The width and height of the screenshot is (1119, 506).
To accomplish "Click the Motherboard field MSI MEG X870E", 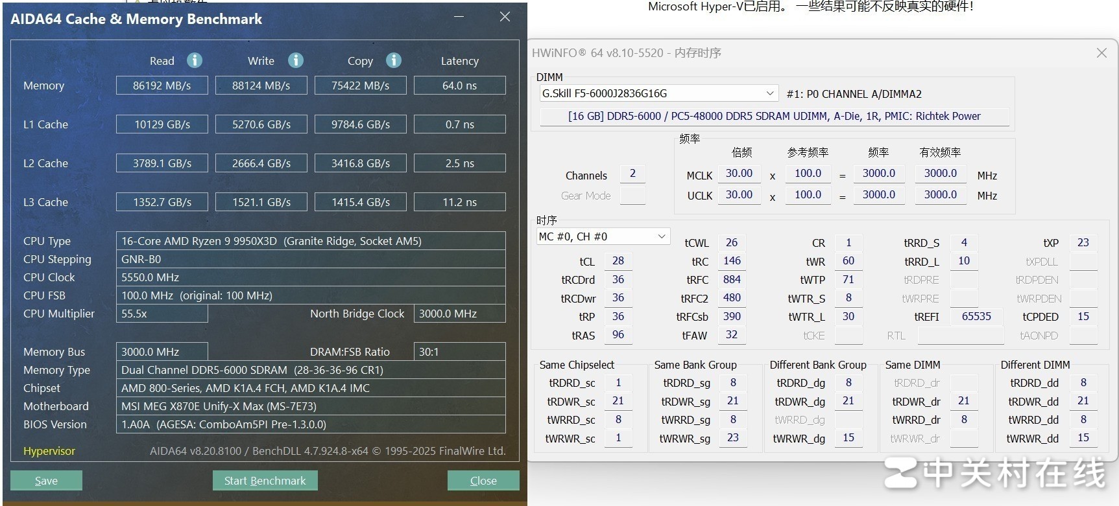I will pyautogui.click(x=311, y=406).
